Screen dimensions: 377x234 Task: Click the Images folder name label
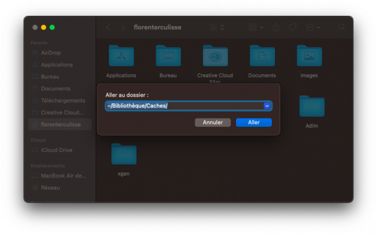point(309,75)
